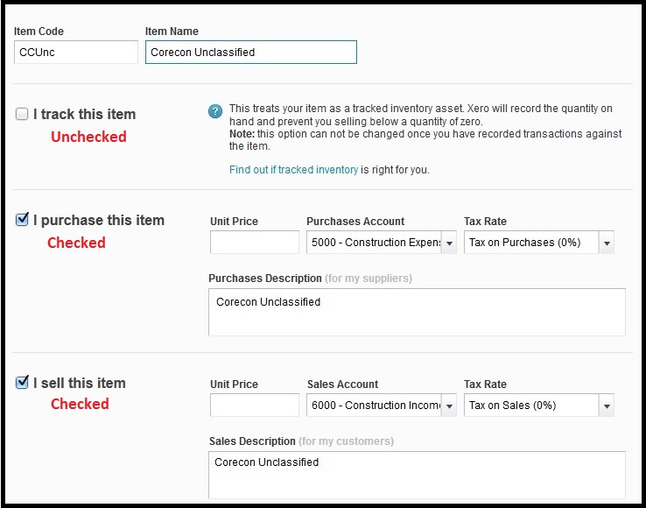Click the 'I purchase this item' label text
The height and width of the screenshot is (508, 646).
(99, 220)
